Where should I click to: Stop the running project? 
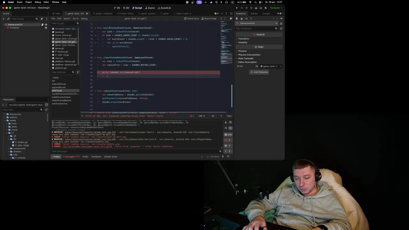[246, 8]
